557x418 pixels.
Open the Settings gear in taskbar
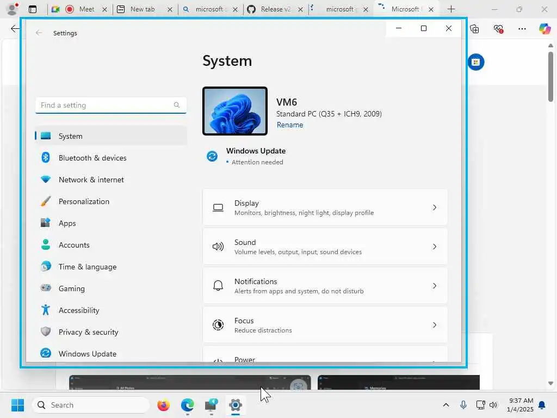tap(235, 405)
